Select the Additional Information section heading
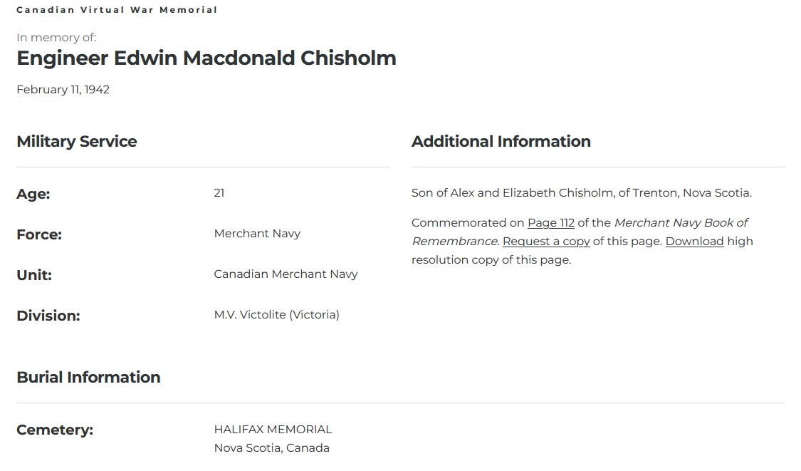This screenshot has width=801, height=471. tap(501, 142)
